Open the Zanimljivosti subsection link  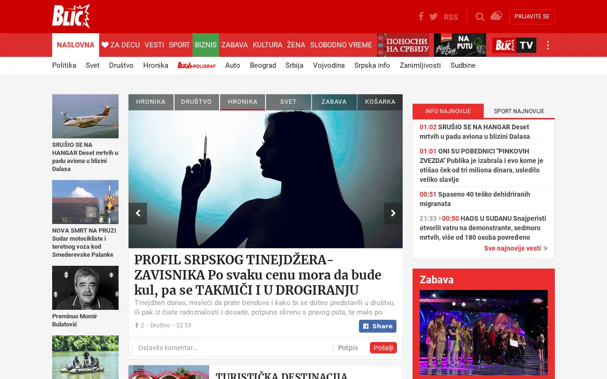(420, 65)
